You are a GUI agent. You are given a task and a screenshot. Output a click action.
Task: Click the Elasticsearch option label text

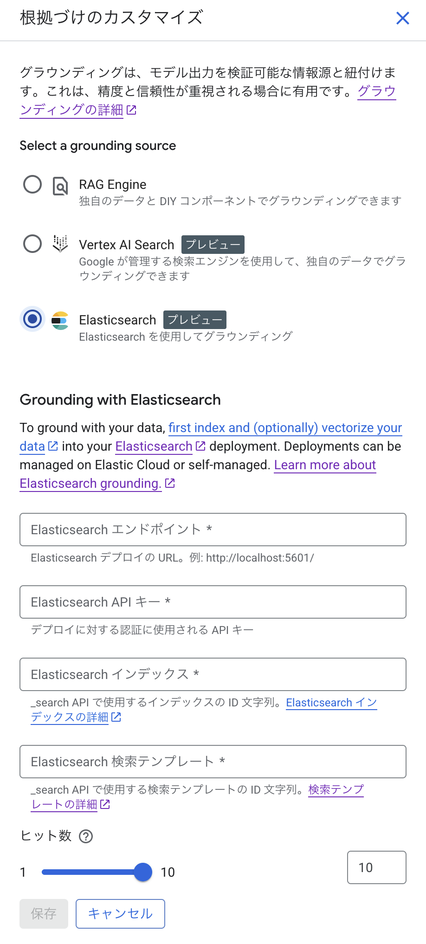(x=117, y=320)
